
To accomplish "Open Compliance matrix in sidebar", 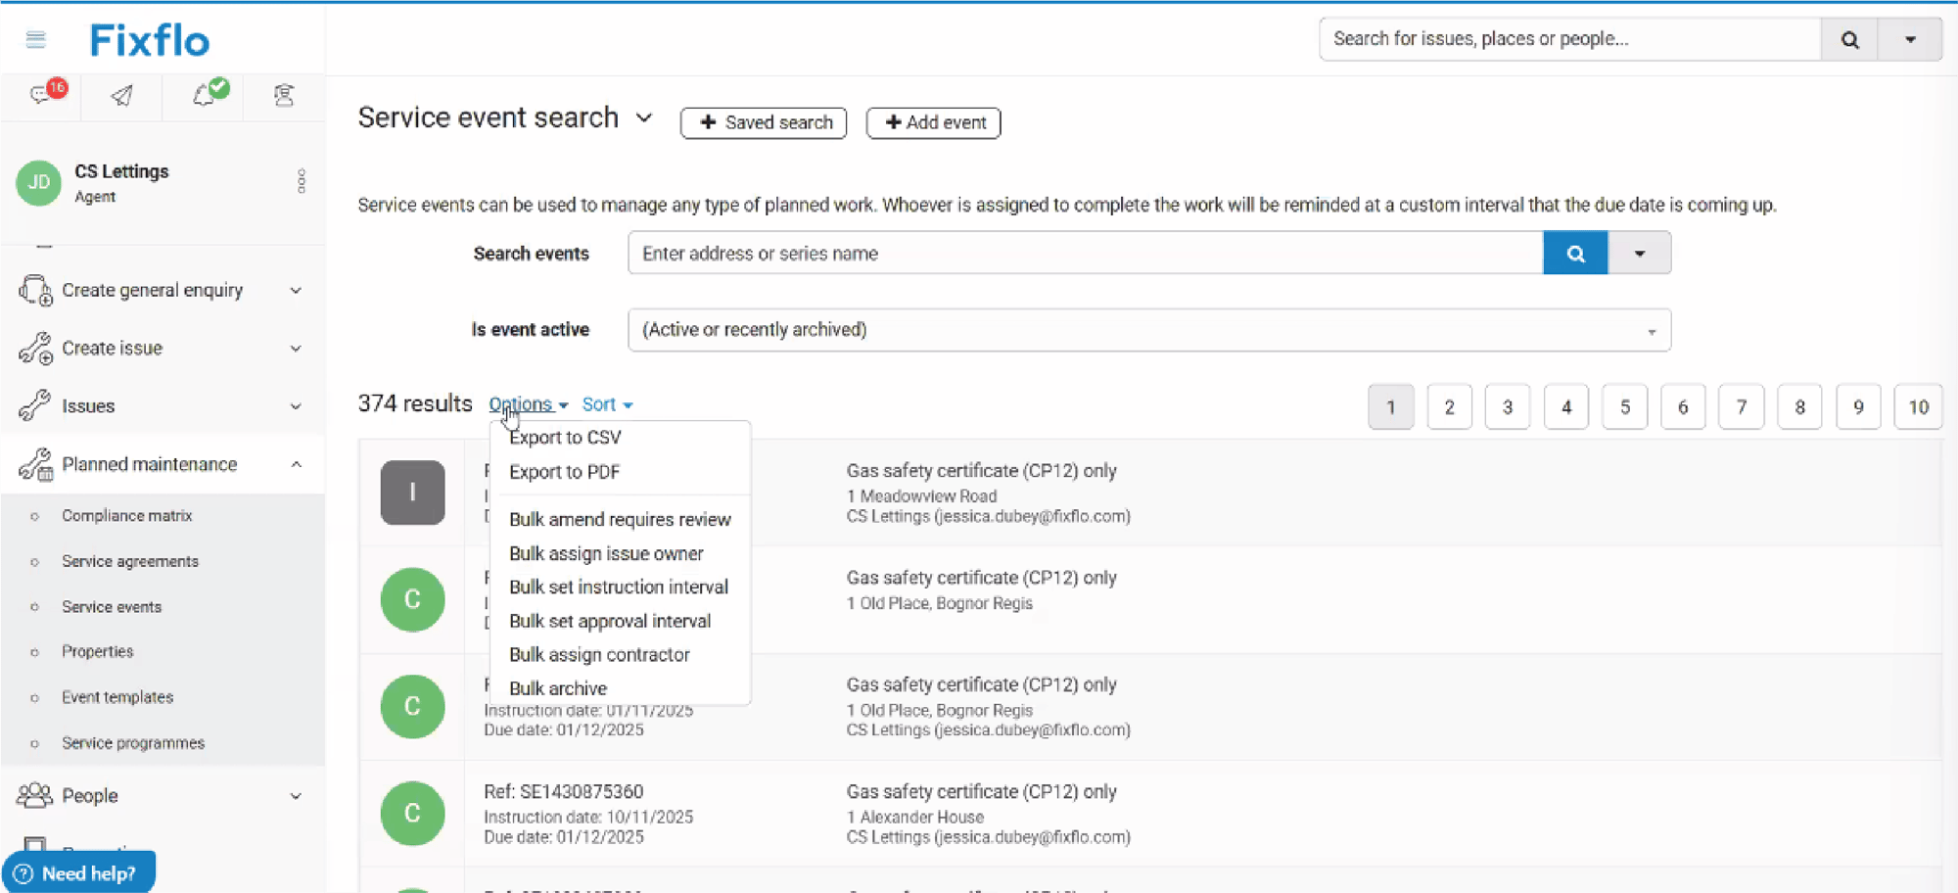I will (127, 516).
